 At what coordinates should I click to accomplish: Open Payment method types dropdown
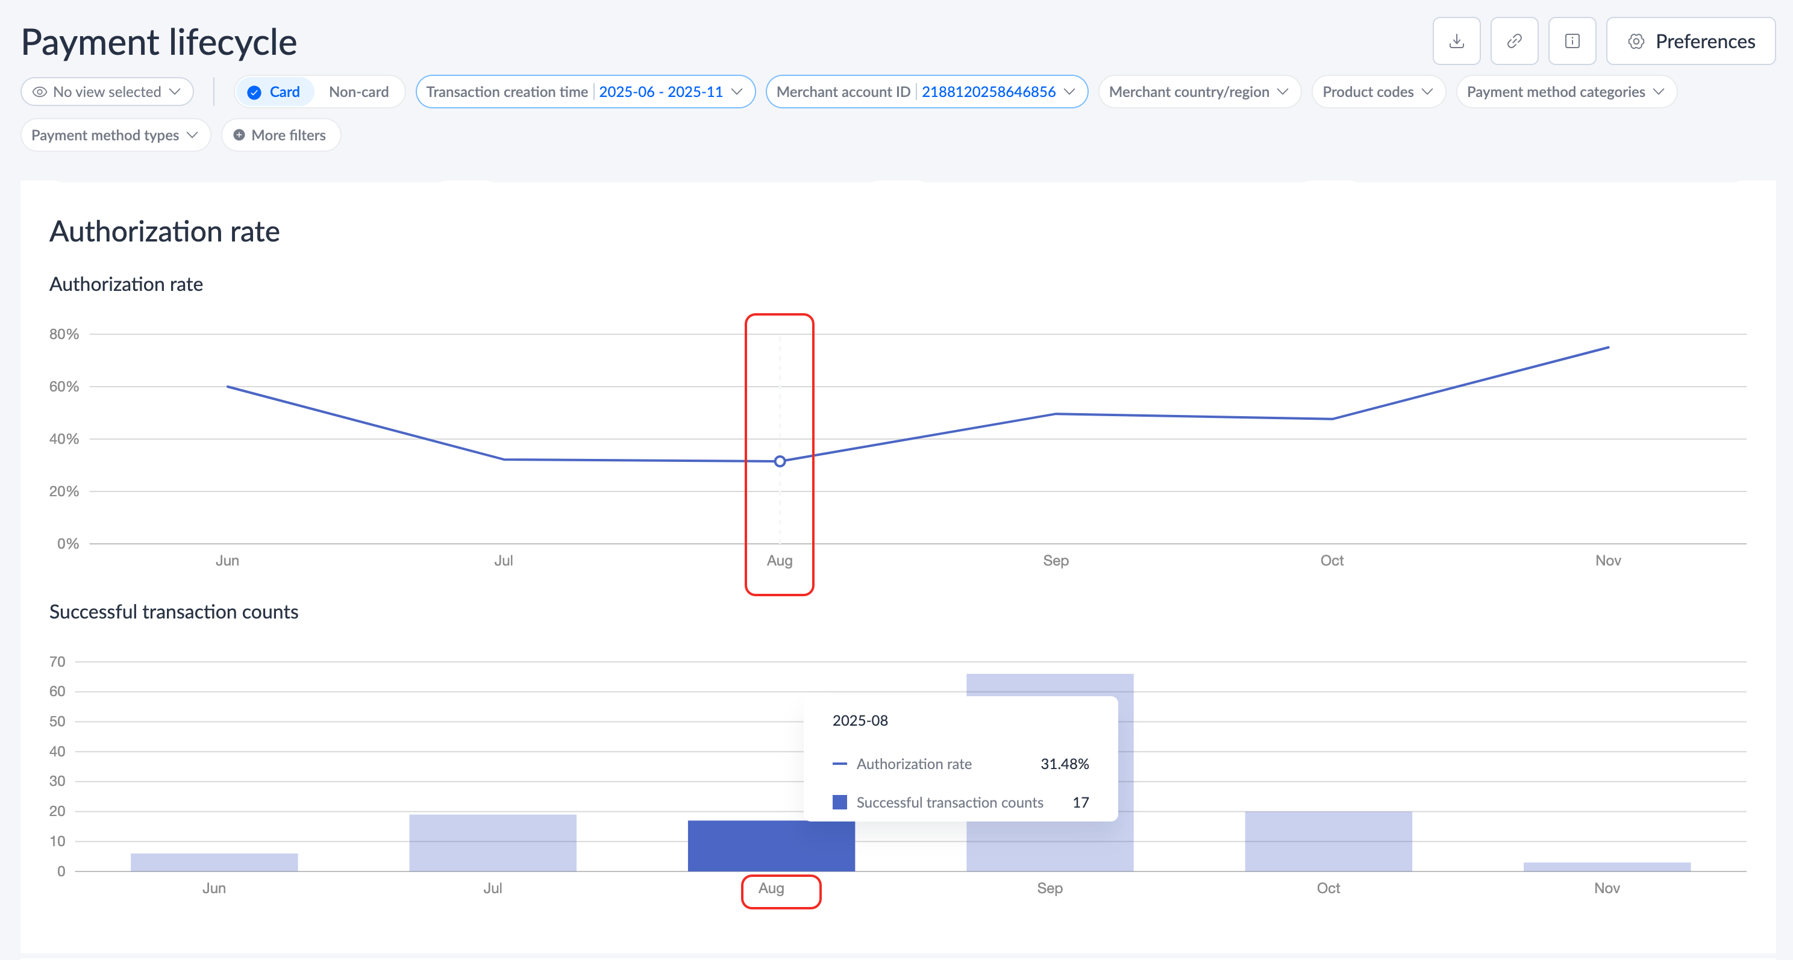click(x=115, y=135)
